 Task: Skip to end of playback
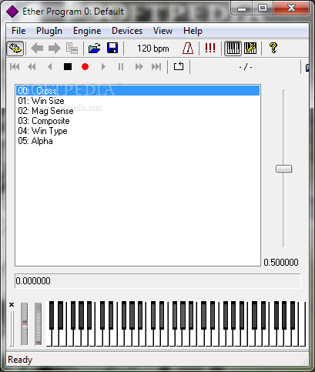pyautogui.click(x=156, y=67)
